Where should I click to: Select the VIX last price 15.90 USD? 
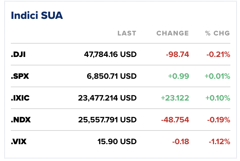coord(117,142)
